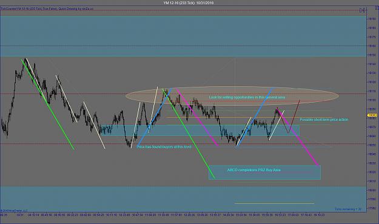Click the YM 12-16 chart title
The height and width of the screenshot is (224, 379).
coord(189,3)
